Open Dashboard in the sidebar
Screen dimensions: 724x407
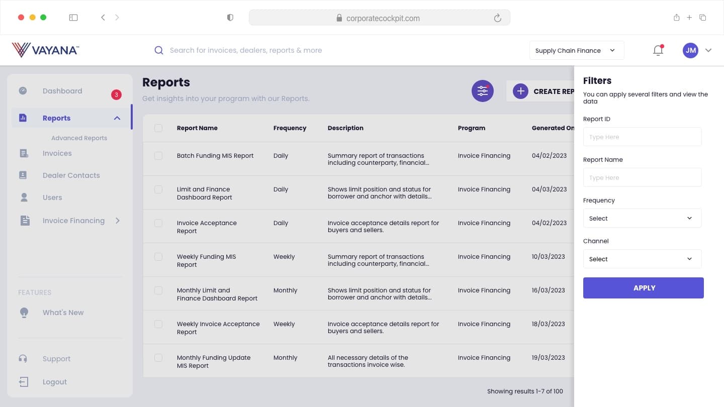(62, 91)
